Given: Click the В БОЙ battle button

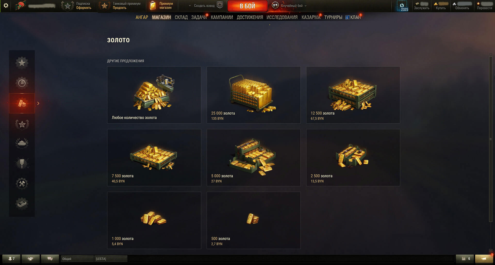Looking at the screenshot, I should tap(247, 6).
